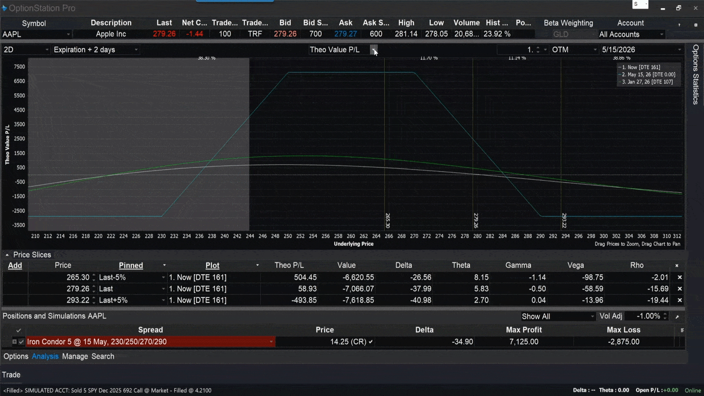Click the Vol Adj wrench icon
704x396 pixels.
pos(677,317)
